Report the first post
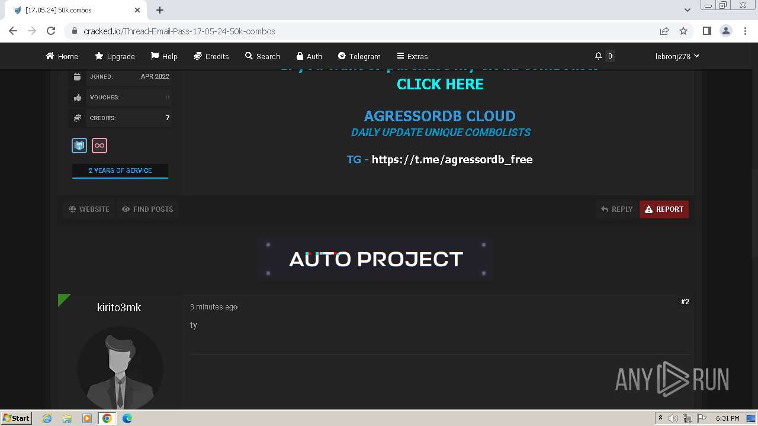The height and width of the screenshot is (426, 758). point(664,209)
